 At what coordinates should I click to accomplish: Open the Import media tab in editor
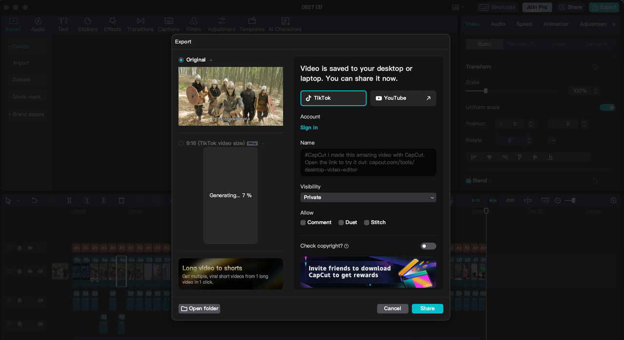13,24
